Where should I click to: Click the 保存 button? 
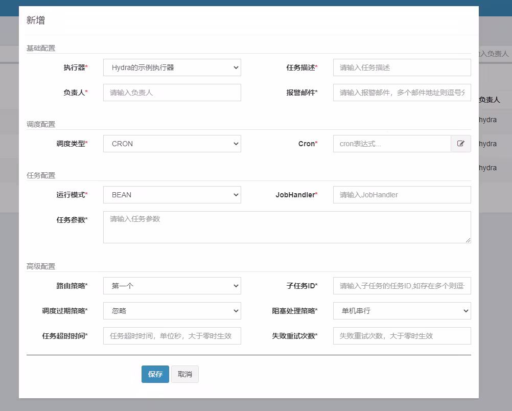click(x=155, y=374)
